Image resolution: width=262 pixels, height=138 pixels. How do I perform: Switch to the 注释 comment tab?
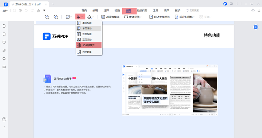[106, 11]
